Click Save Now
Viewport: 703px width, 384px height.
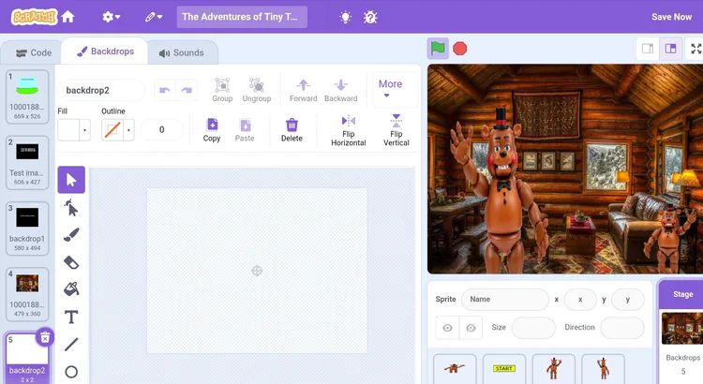tap(671, 17)
